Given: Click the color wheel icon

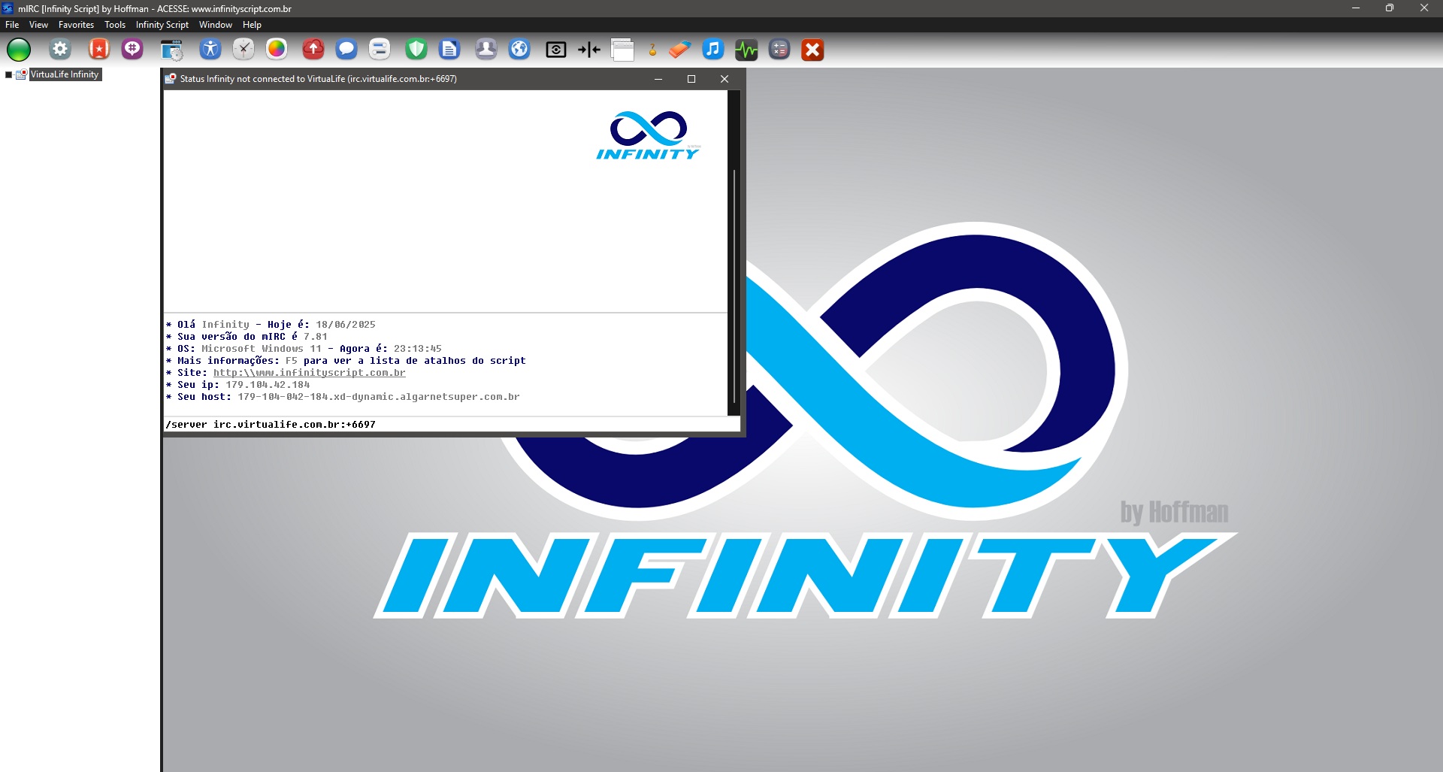Looking at the screenshot, I should click(277, 50).
